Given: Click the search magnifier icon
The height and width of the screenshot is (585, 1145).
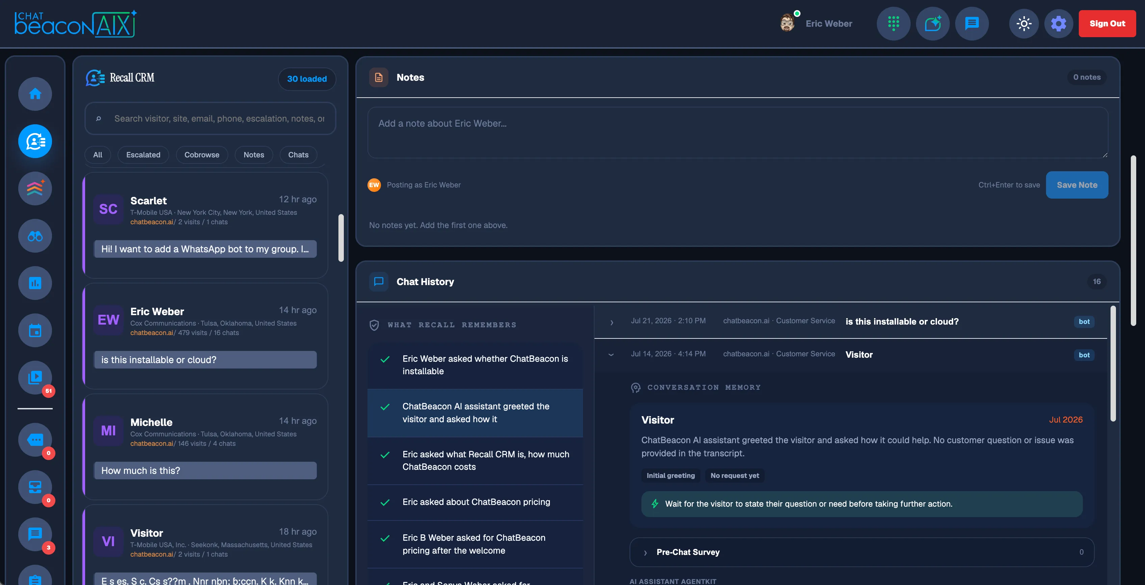Looking at the screenshot, I should [x=99, y=119].
